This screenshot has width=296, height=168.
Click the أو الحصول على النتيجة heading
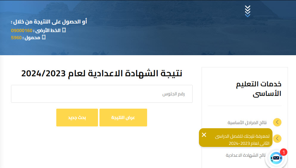tap(49, 22)
